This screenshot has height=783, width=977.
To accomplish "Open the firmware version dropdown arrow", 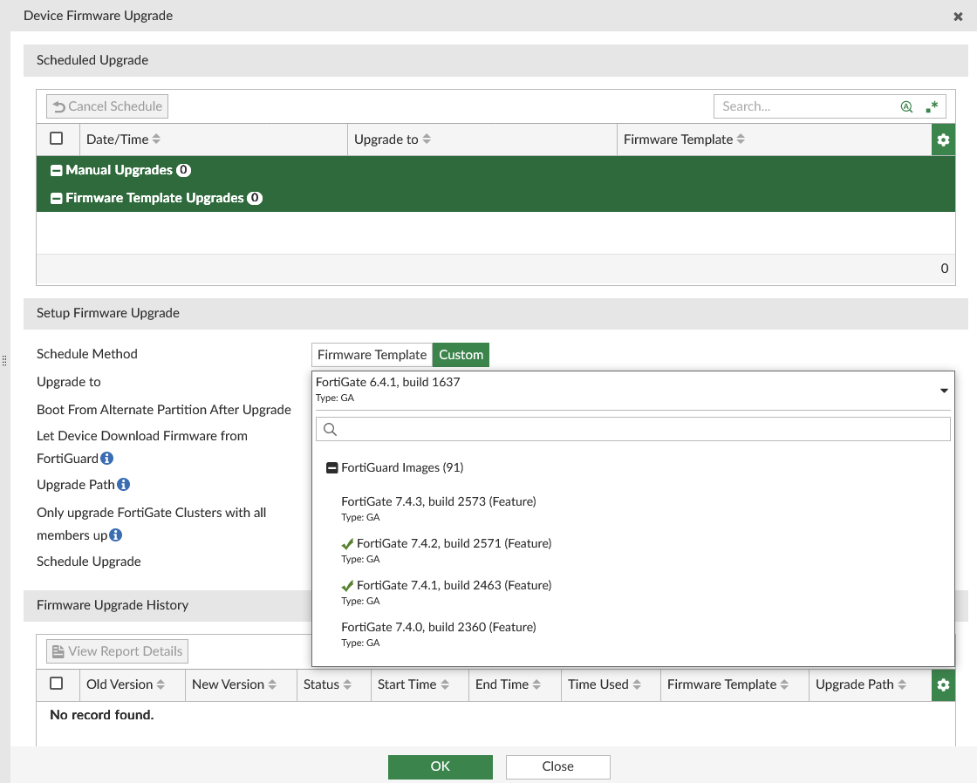I will pyautogui.click(x=943, y=390).
